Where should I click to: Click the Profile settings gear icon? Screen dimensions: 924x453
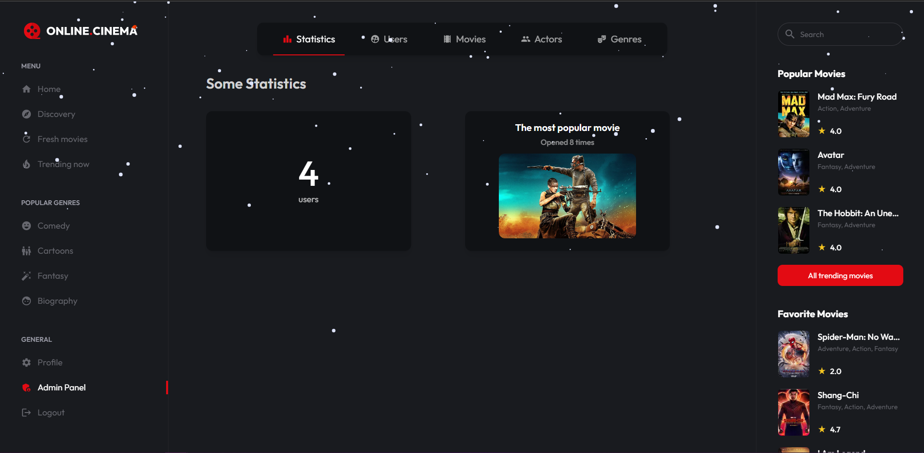point(26,362)
